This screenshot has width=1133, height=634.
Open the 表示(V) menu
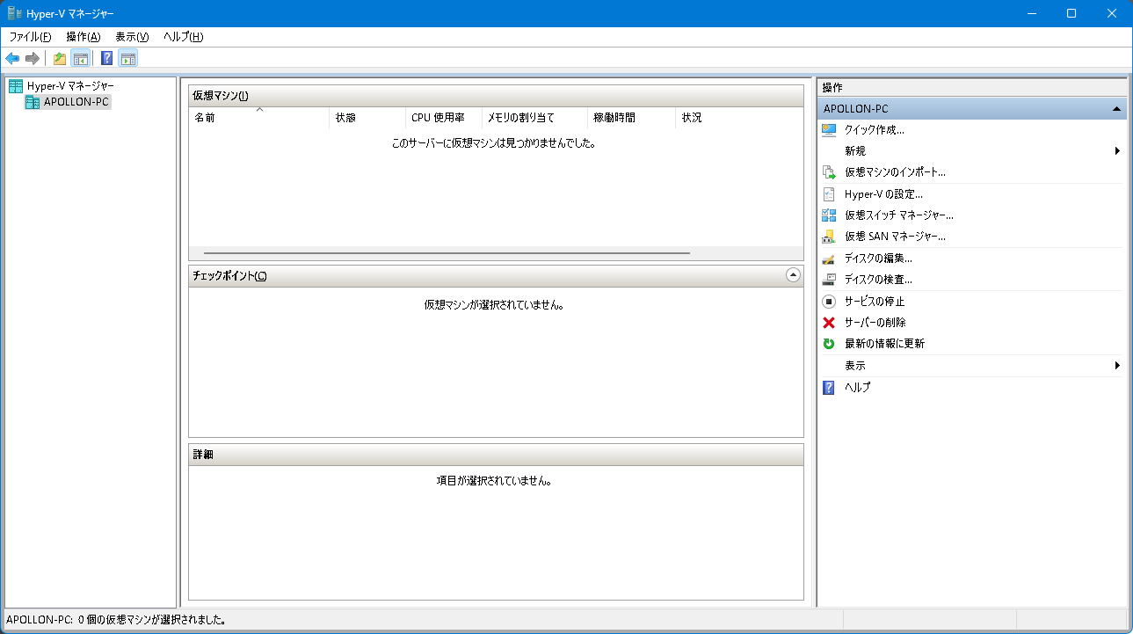pos(132,37)
